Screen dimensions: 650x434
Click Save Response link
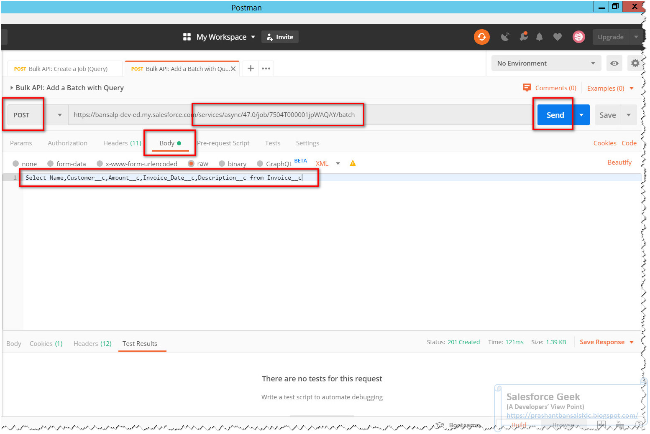[602, 342]
